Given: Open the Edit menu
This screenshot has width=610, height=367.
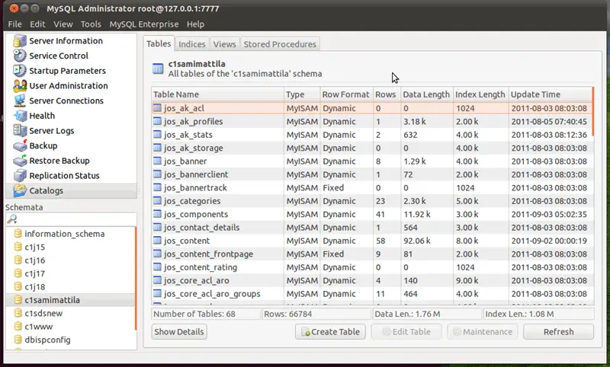Looking at the screenshot, I should (x=37, y=24).
